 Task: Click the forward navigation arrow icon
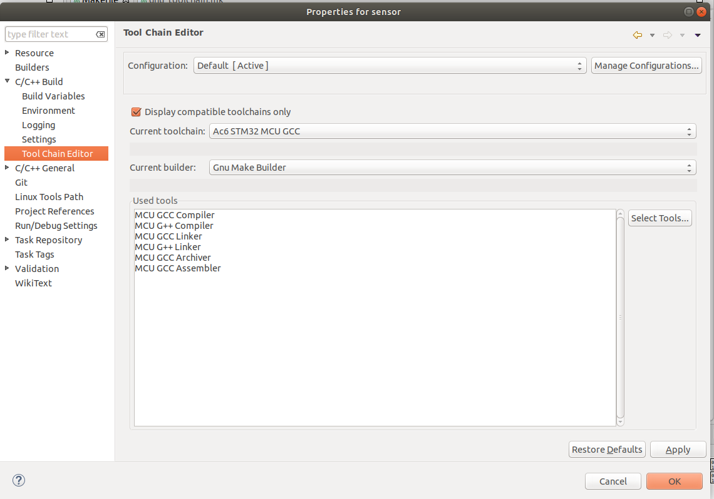pyautogui.click(x=668, y=35)
